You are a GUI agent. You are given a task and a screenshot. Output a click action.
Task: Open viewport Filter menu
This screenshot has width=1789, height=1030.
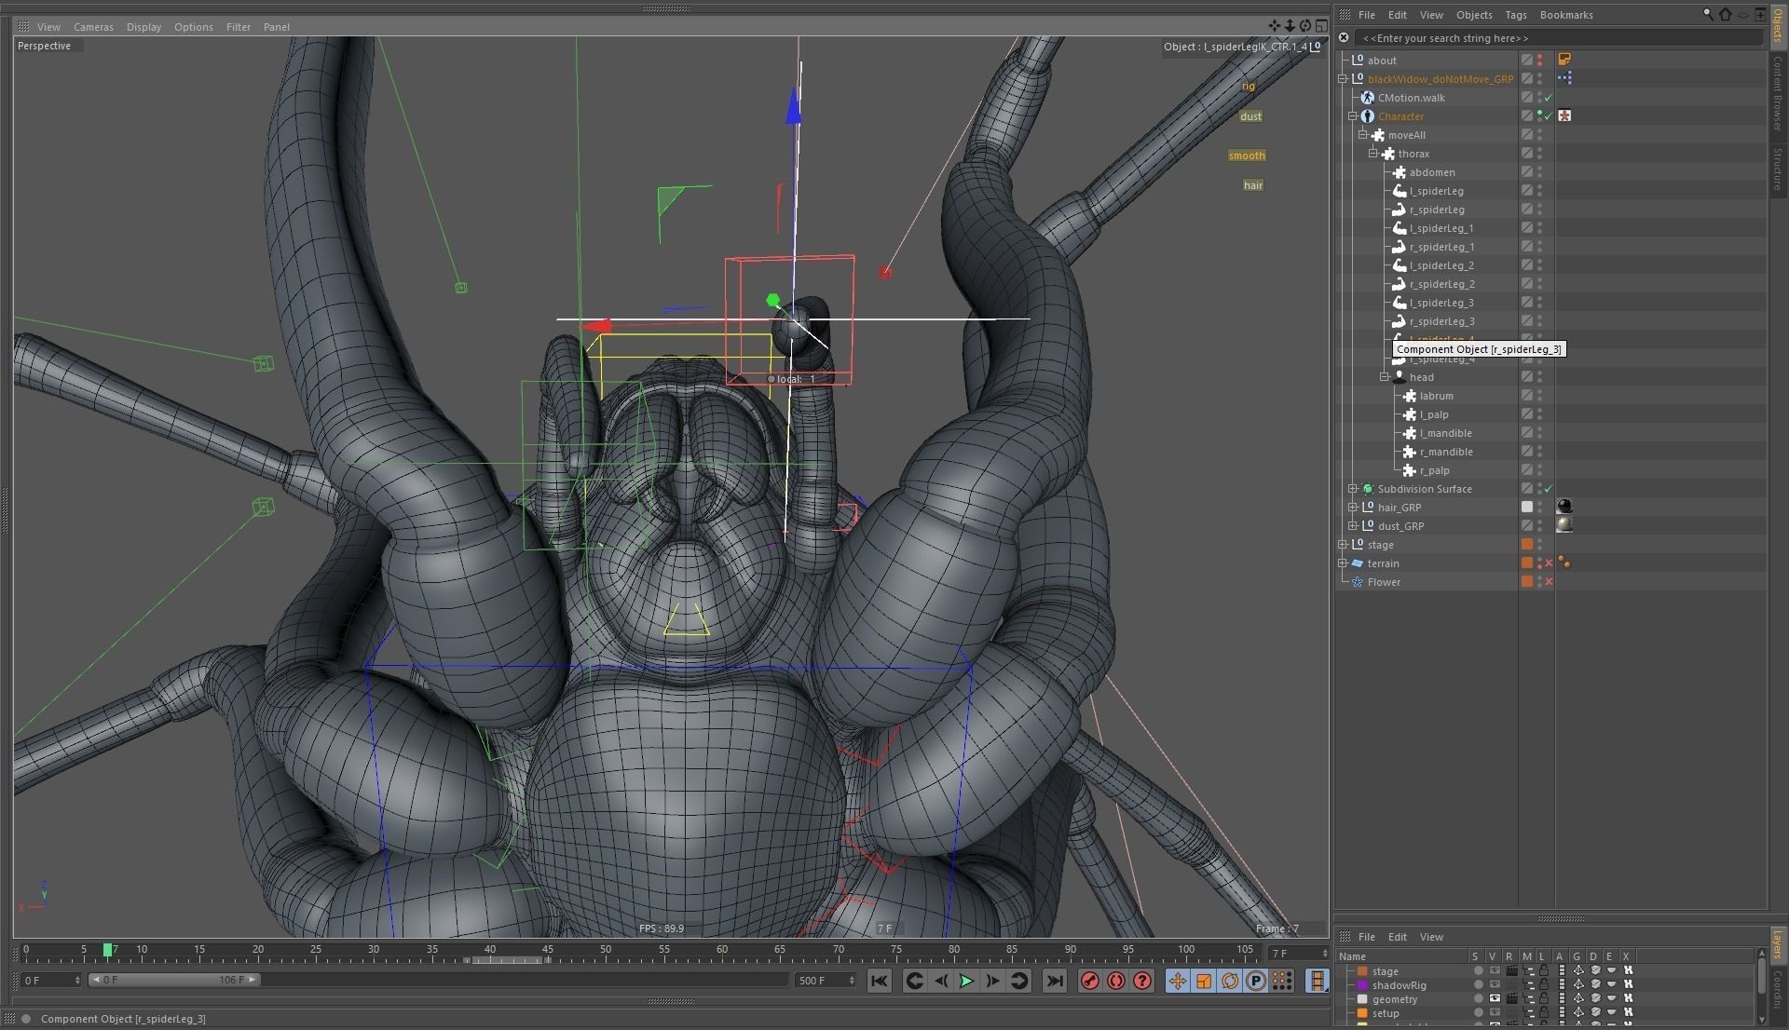click(x=239, y=27)
